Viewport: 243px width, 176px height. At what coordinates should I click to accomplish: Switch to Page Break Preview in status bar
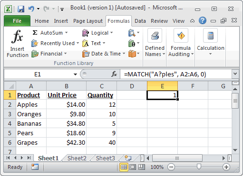[x=142, y=167]
